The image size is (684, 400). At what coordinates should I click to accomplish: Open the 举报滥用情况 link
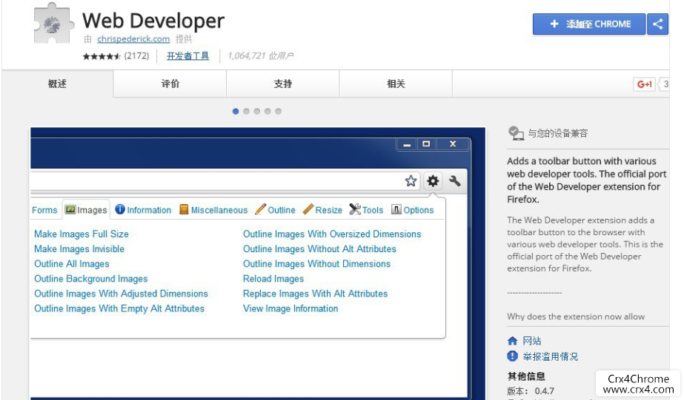pyautogui.click(x=550, y=356)
